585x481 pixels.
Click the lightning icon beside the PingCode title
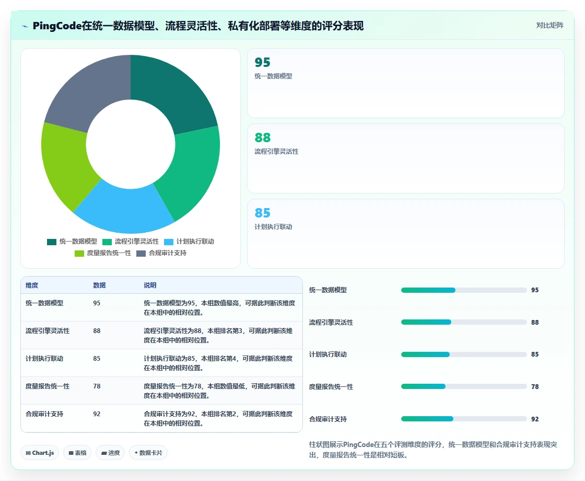coord(25,26)
